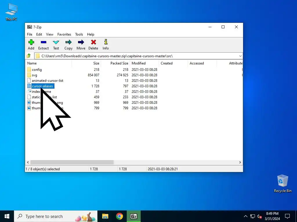The image size is (297, 222).
Task: Open the Windows Start menu
Action: [x=7, y=216]
